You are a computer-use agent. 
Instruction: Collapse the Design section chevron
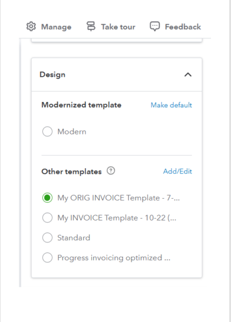click(x=188, y=74)
